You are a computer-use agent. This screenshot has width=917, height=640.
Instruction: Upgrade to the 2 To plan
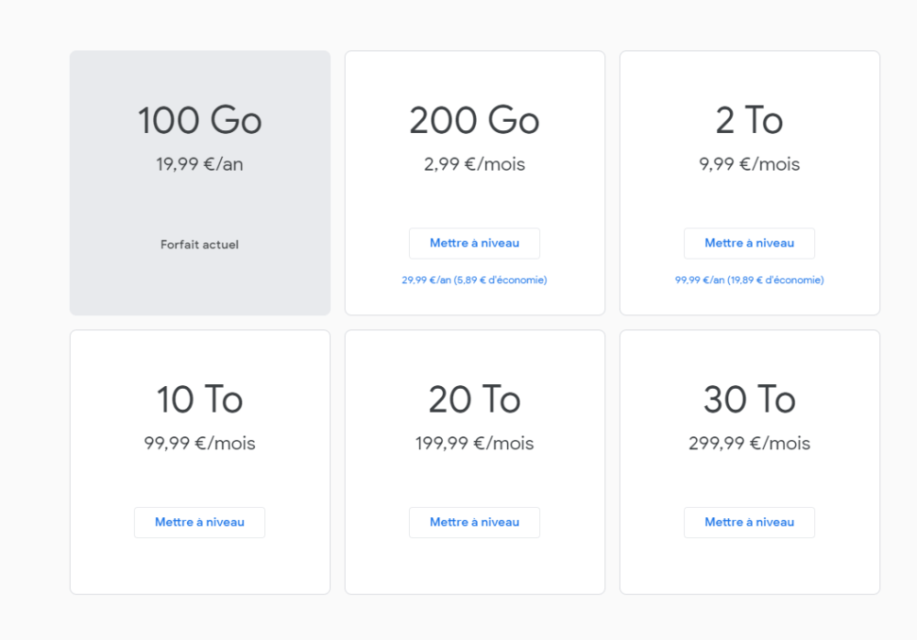point(749,243)
